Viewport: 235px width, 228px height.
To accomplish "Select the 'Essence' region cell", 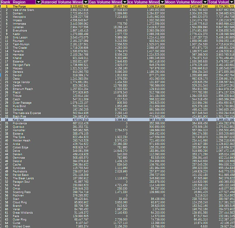I will (x=18, y=62).
